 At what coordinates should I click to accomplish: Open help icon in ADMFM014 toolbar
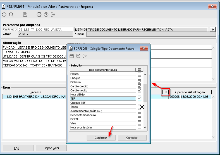(x=46, y=15)
